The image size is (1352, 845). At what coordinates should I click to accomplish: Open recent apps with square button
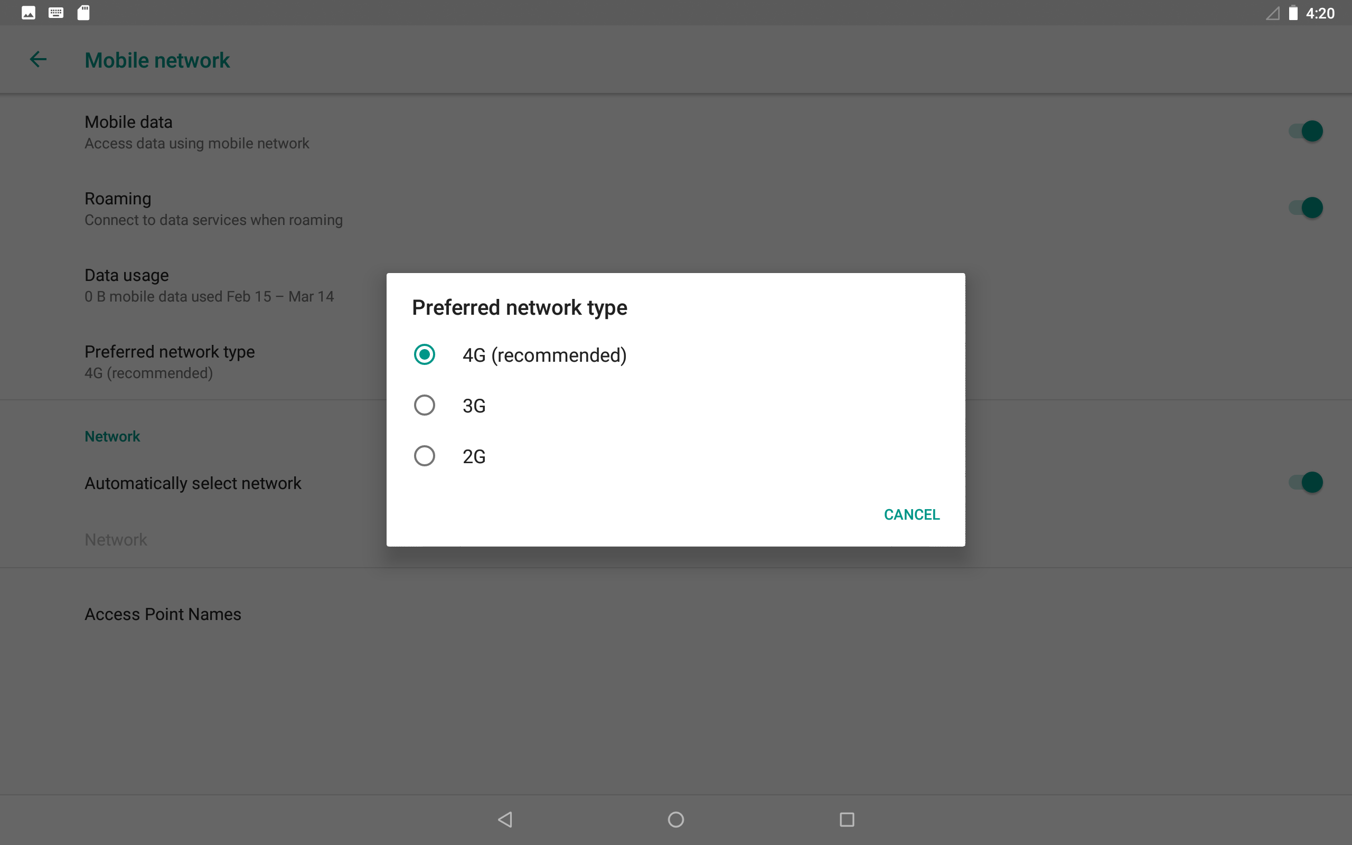coord(847,819)
